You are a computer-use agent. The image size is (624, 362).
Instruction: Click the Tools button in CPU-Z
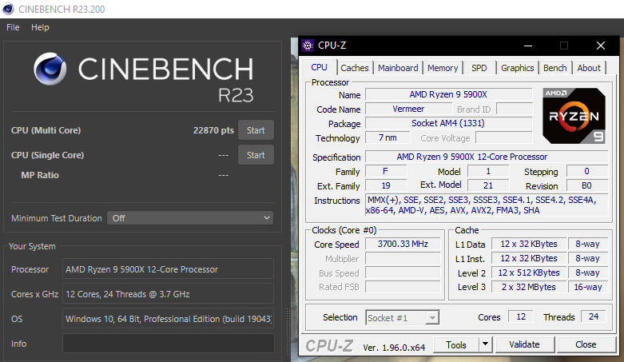456,345
